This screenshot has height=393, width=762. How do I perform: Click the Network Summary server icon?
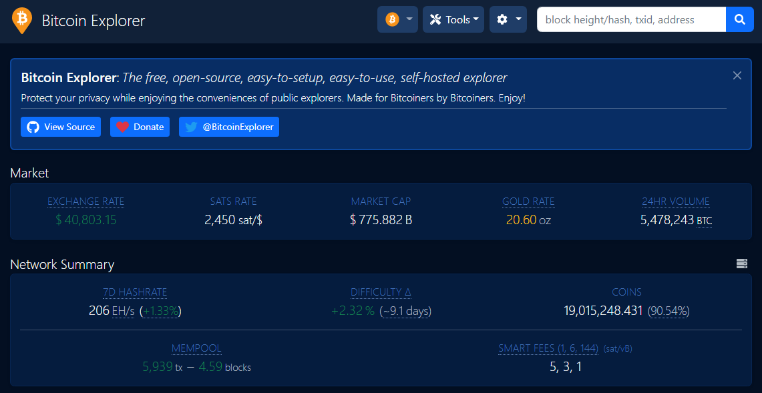click(x=741, y=264)
